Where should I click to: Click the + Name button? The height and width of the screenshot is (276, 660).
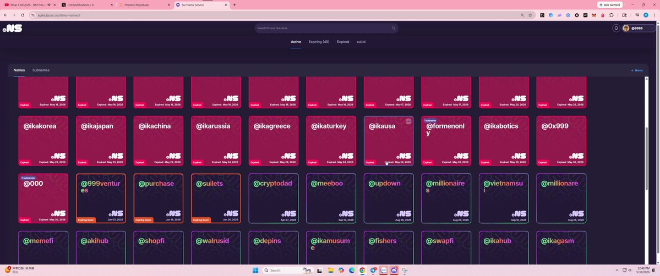pyautogui.click(x=637, y=70)
